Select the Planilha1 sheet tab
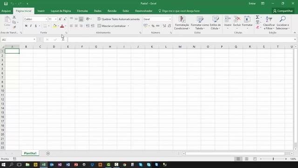Viewport: 298px width, 168px height. pyautogui.click(x=30, y=154)
